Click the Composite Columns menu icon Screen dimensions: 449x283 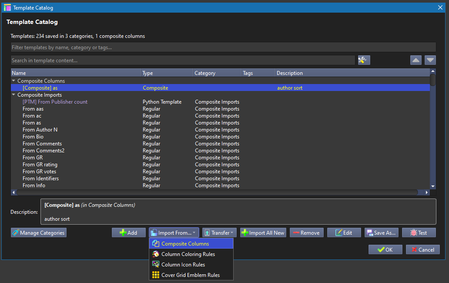tap(156, 243)
